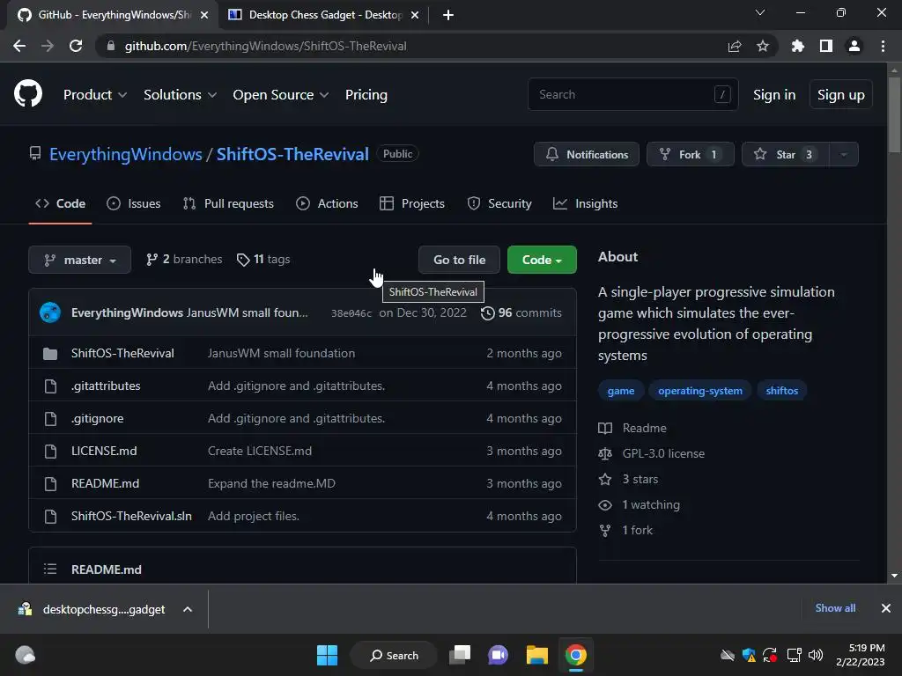Open the master branch selector

coord(79,260)
